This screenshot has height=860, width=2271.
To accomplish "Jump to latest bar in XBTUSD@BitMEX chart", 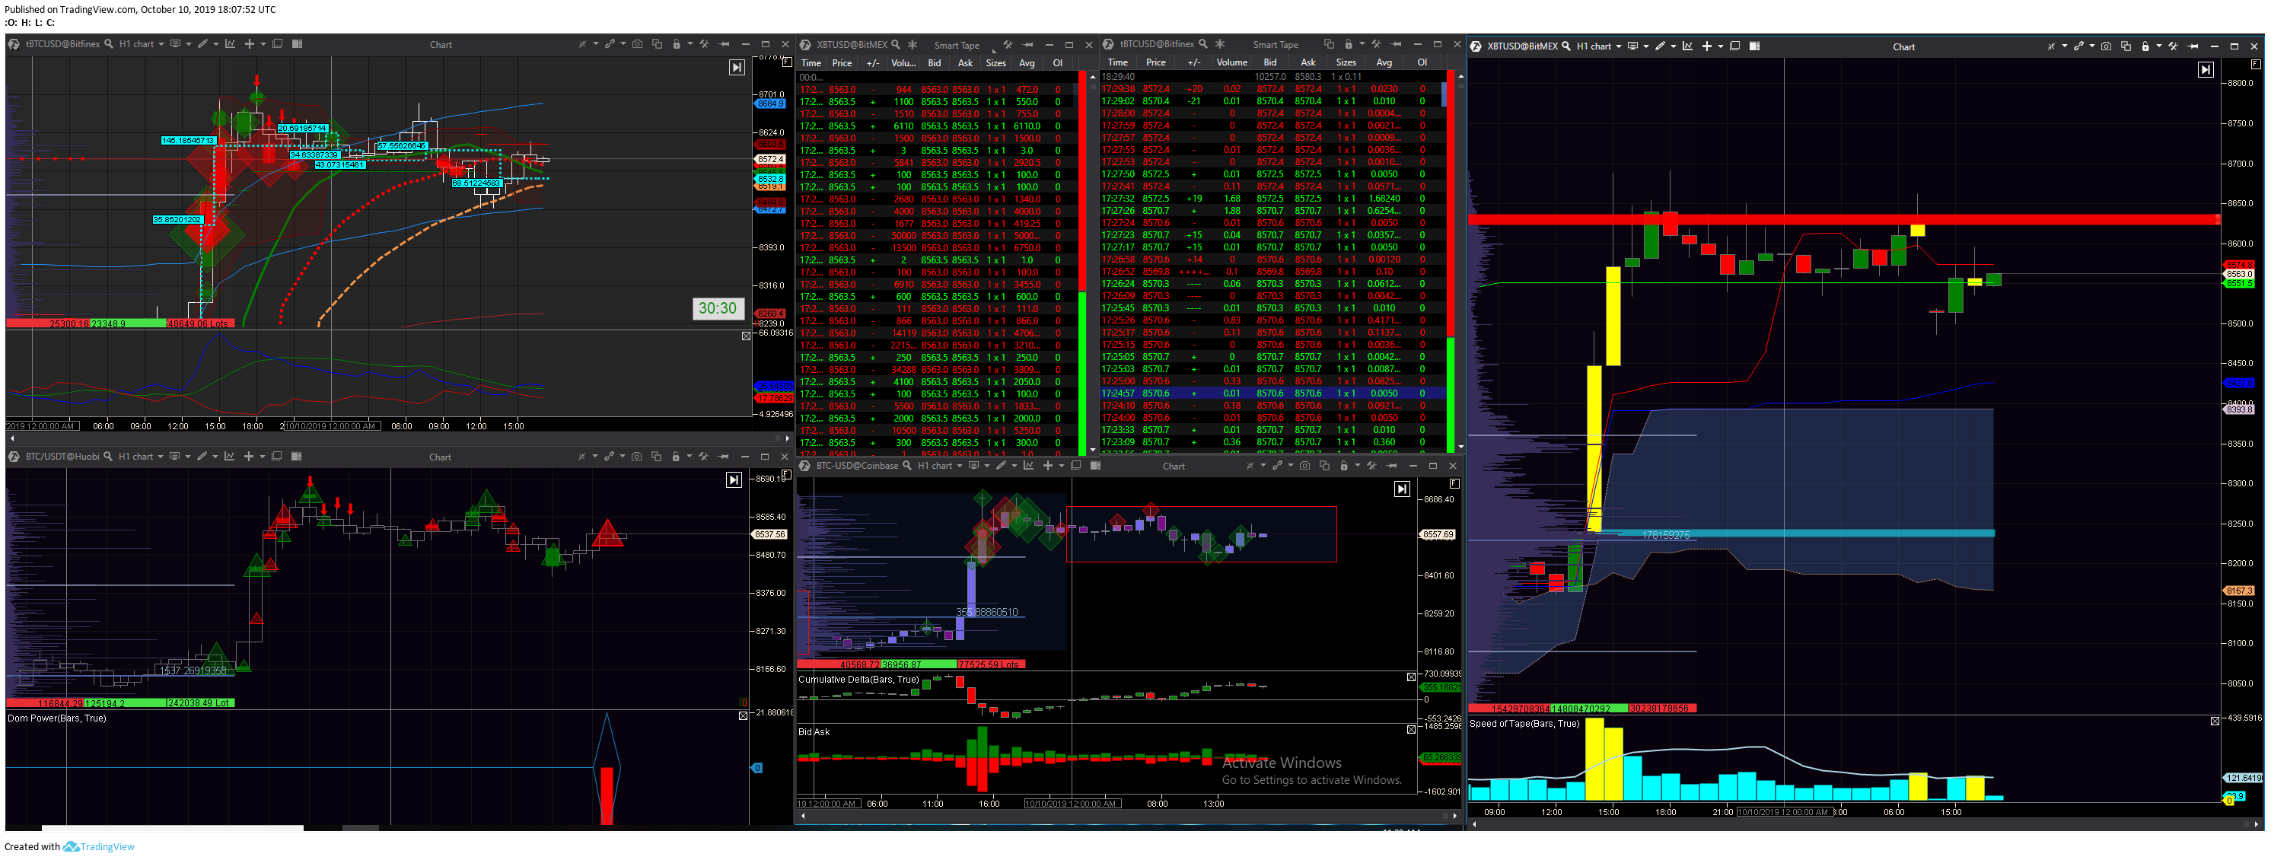I will click(x=2206, y=70).
